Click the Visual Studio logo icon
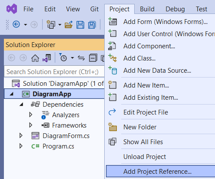Image resolution: width=215 pixels, height=179 pixels. (12, 9)
